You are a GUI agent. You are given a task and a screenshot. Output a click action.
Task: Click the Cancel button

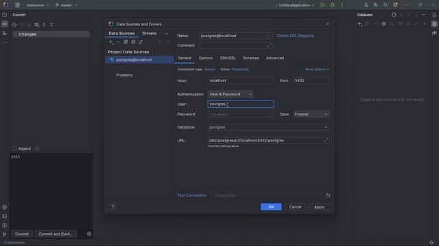click(x=295, y=207)
